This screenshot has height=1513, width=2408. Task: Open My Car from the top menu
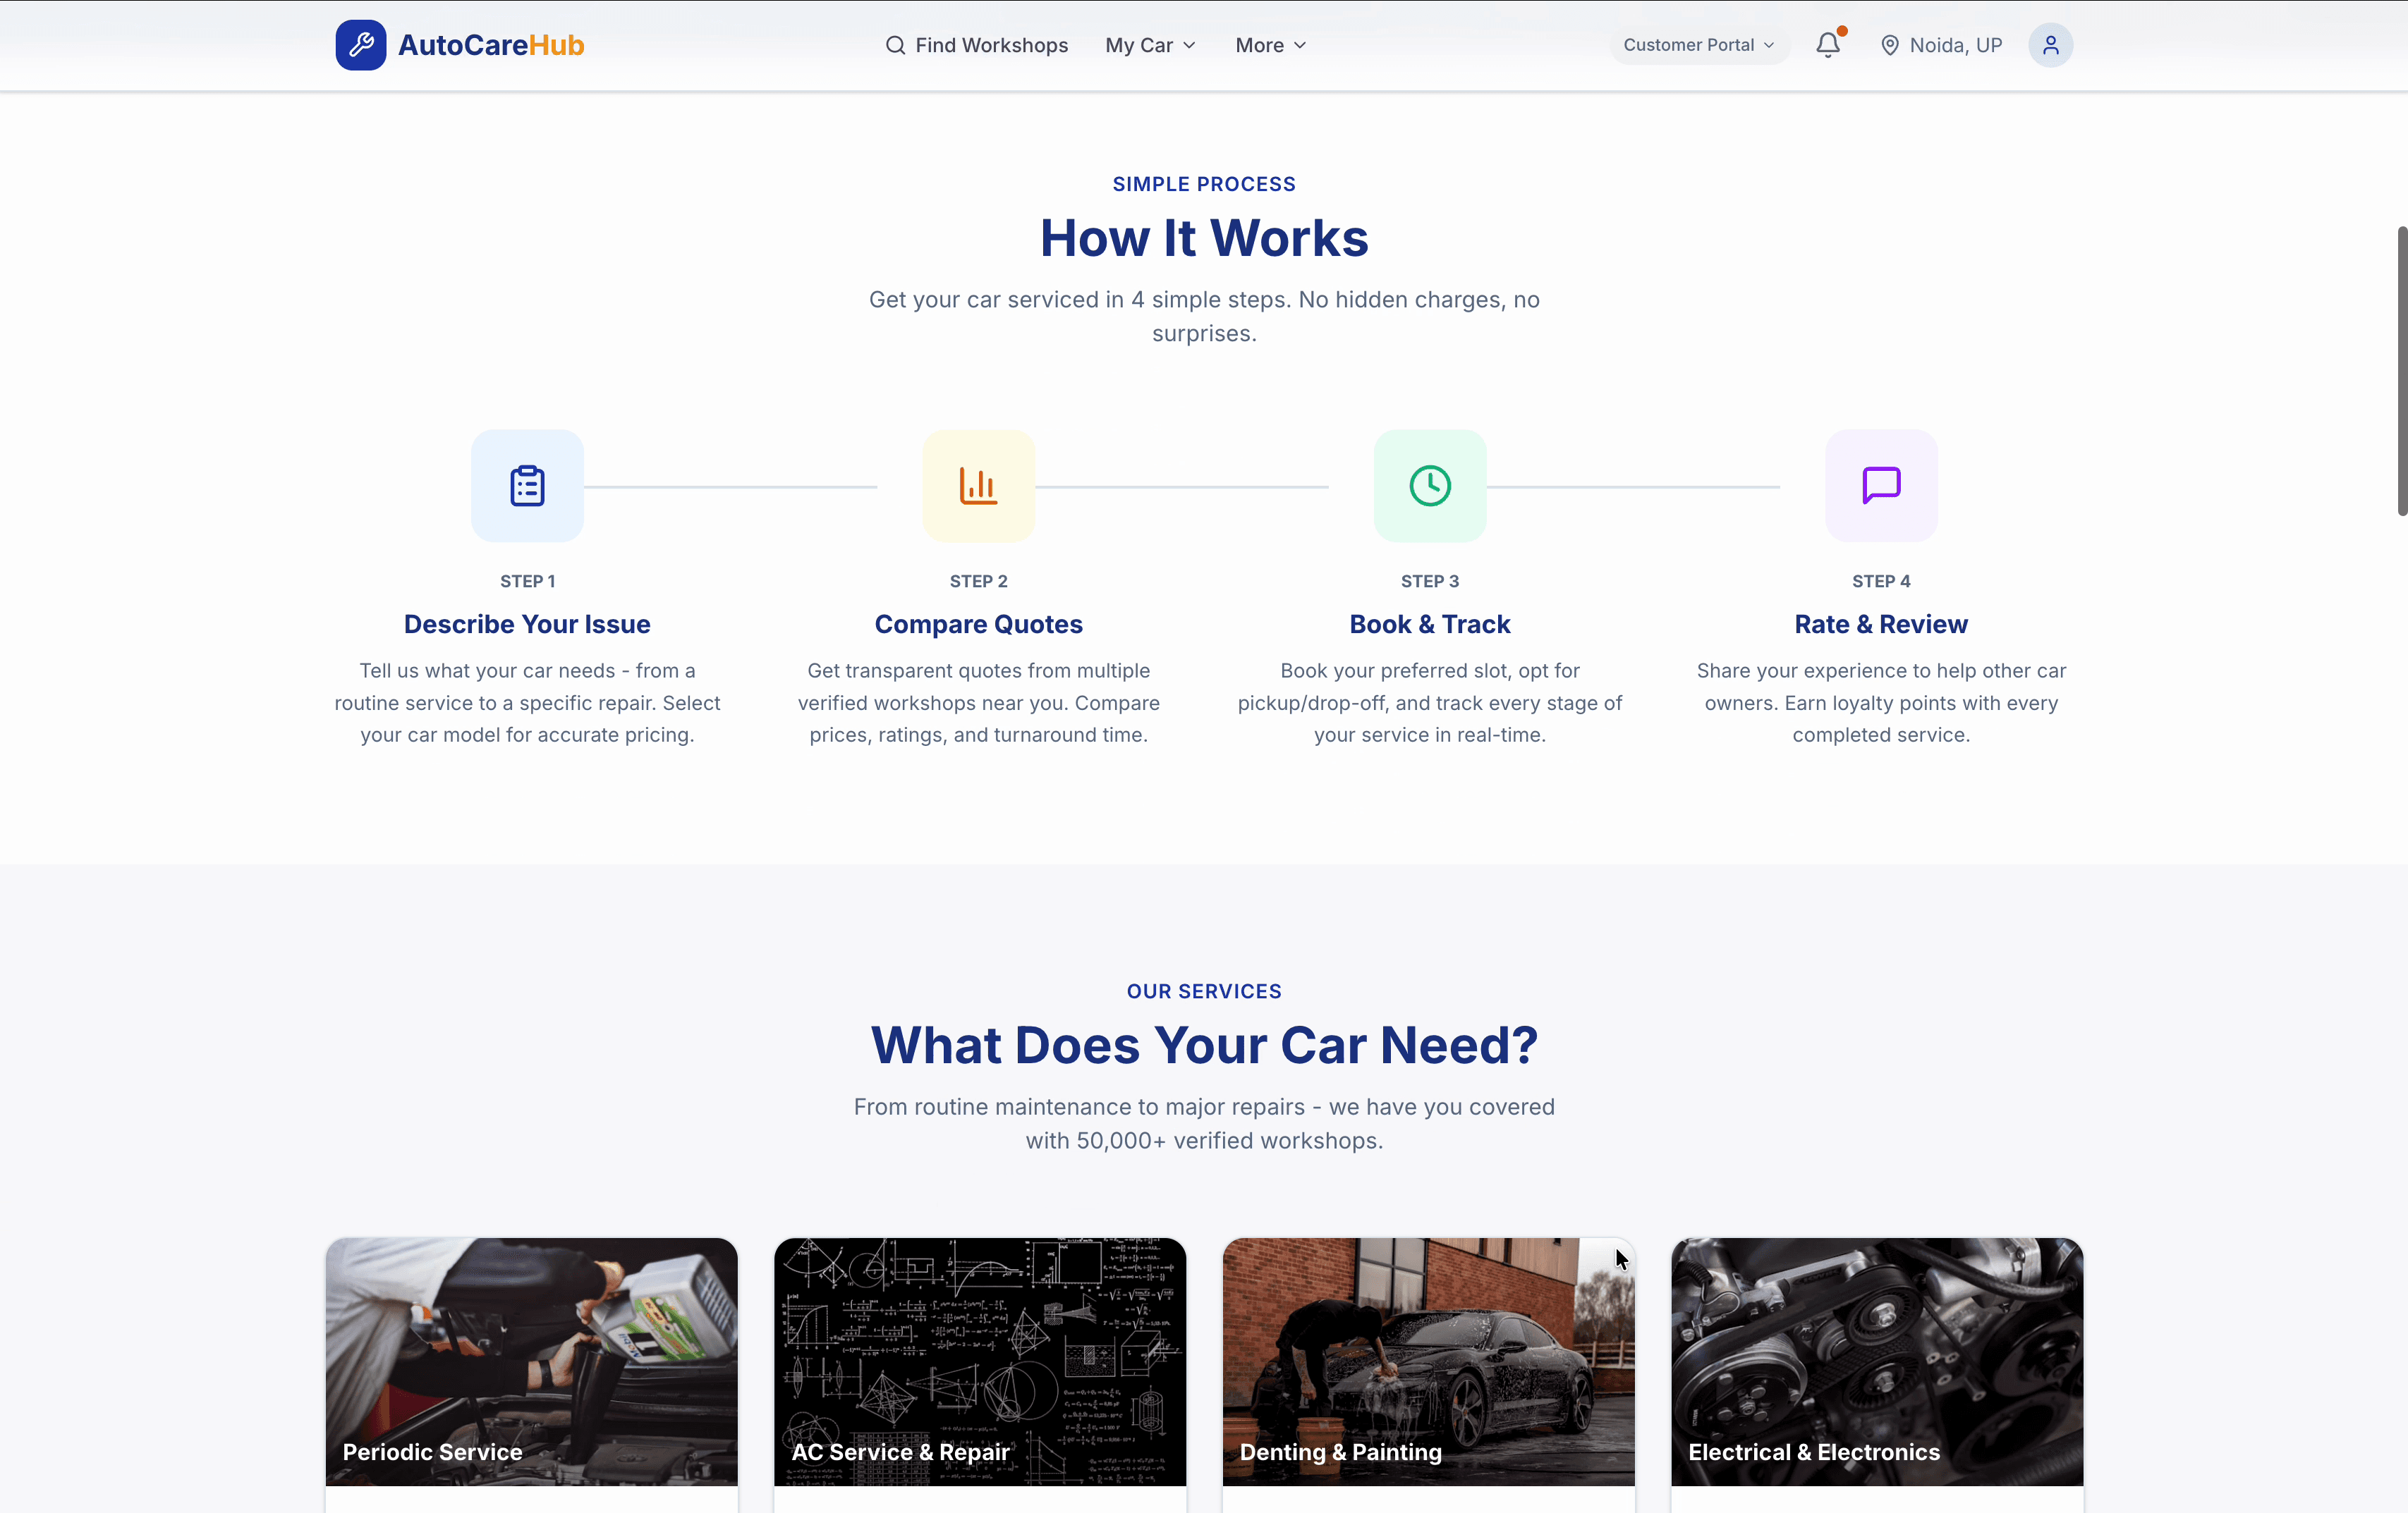1139,45
